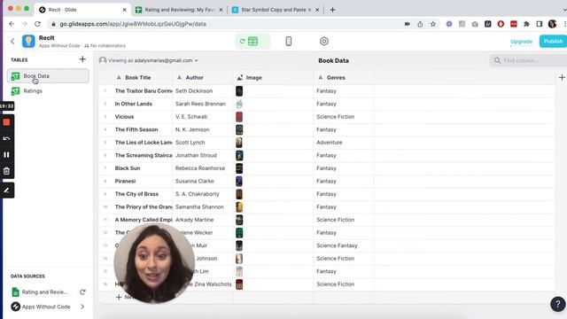Screen dimensions: 567x319
Task: Click the Upgrade link
Action: (x=522, y=42)
